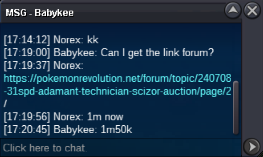Viewport: 263px width, 157px height.
Task: Click the [17:14:12] timestamp
Action: [27, 40]
